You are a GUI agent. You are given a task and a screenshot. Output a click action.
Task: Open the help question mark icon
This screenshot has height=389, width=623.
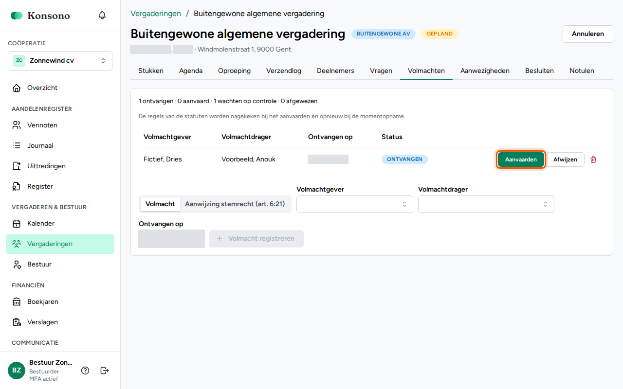85,371
